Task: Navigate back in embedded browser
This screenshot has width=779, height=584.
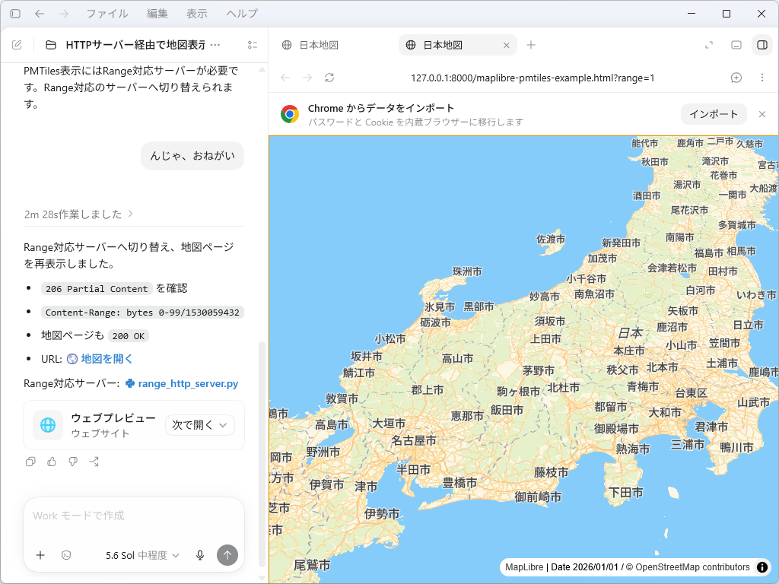Action: point(285,78)
